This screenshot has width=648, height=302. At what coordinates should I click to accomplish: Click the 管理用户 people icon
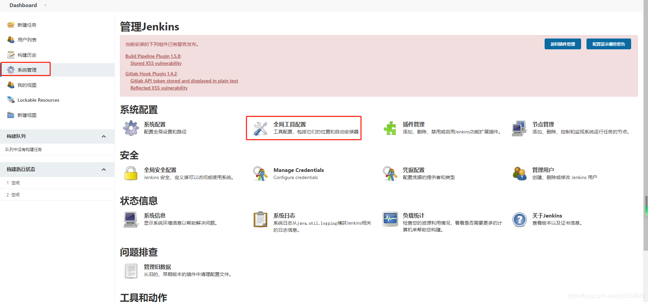pyautogui.click(x=519, y=174)
